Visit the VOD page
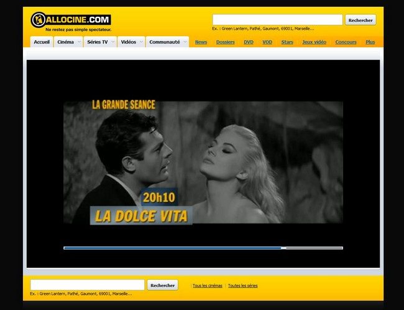The image size is (404, 310). (267, 42)
